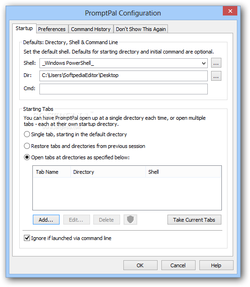Go to the Command History tab

(x=91, y=29)
